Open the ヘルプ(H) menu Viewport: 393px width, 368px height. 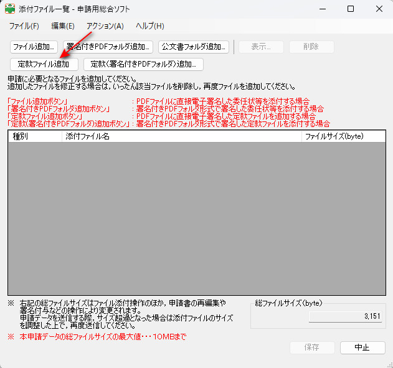[x=149, y=26]
